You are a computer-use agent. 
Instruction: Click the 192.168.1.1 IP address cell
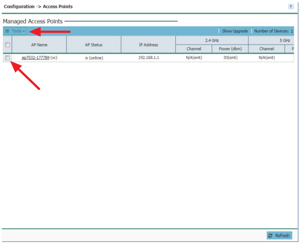(x=149, y=58)
